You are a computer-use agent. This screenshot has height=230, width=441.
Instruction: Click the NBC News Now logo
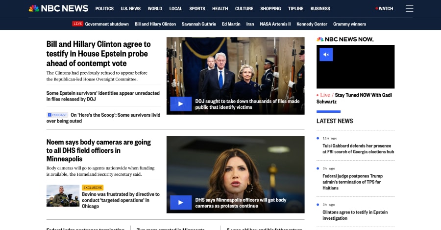345,39
